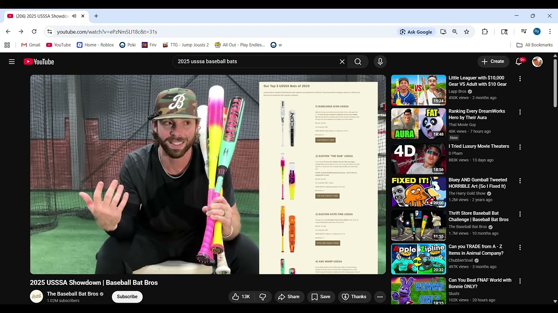
Task: Open options for FNAF World video
Action: [x=520, y=281]
